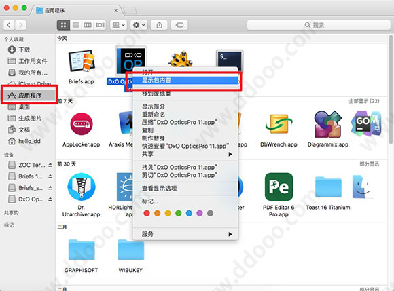Click 部分显示 in 前 30 天 section
The width and height of the screenshot is (394, 291).
tap(369, 163)
